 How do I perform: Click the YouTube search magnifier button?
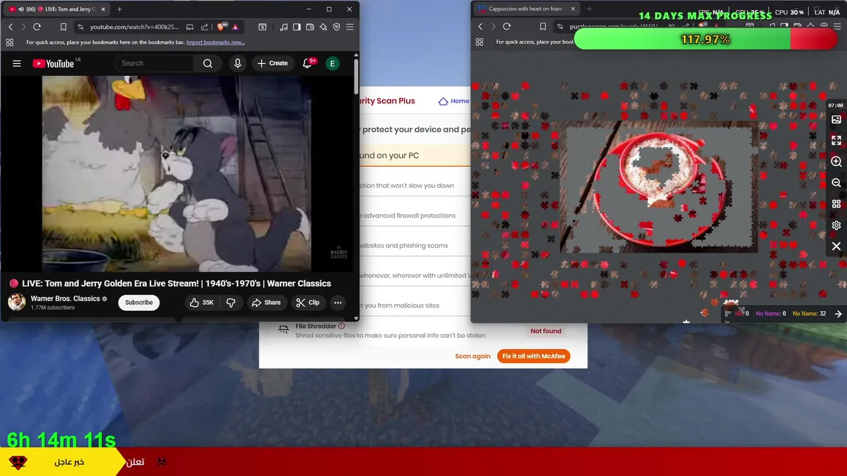tap(208, 63)
